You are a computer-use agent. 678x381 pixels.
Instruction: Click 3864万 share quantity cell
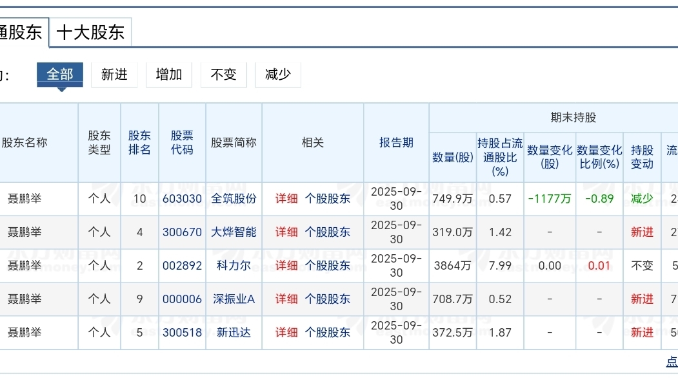pos(453,266)
